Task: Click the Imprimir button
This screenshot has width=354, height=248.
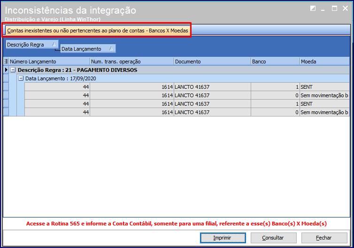Action: 223,238
